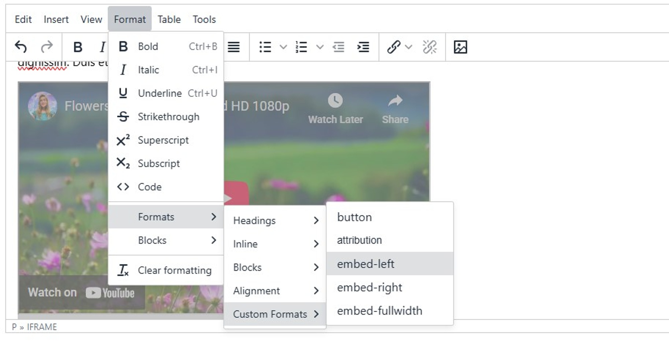Click the Insert image icon

coord(461,47)
